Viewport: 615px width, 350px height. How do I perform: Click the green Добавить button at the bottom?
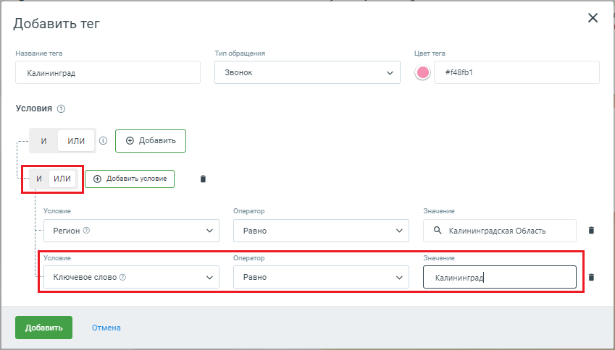point(44,328)
